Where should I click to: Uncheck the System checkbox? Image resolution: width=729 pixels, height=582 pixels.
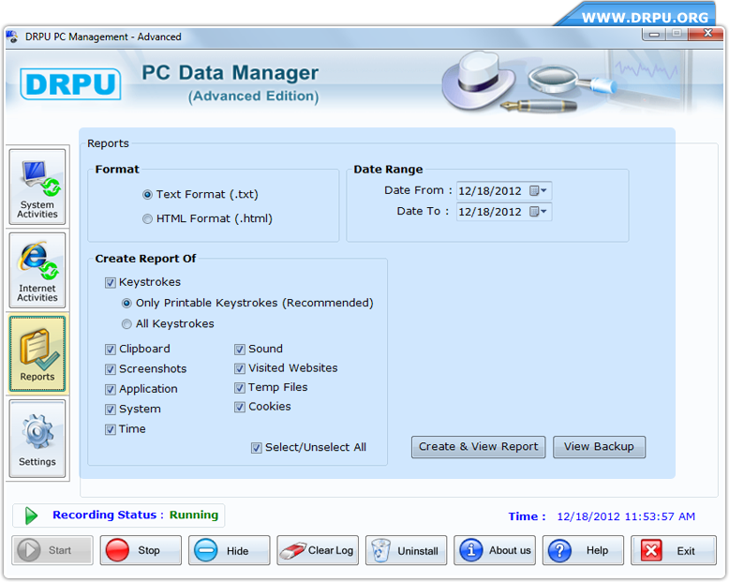[x=111, y=409]
